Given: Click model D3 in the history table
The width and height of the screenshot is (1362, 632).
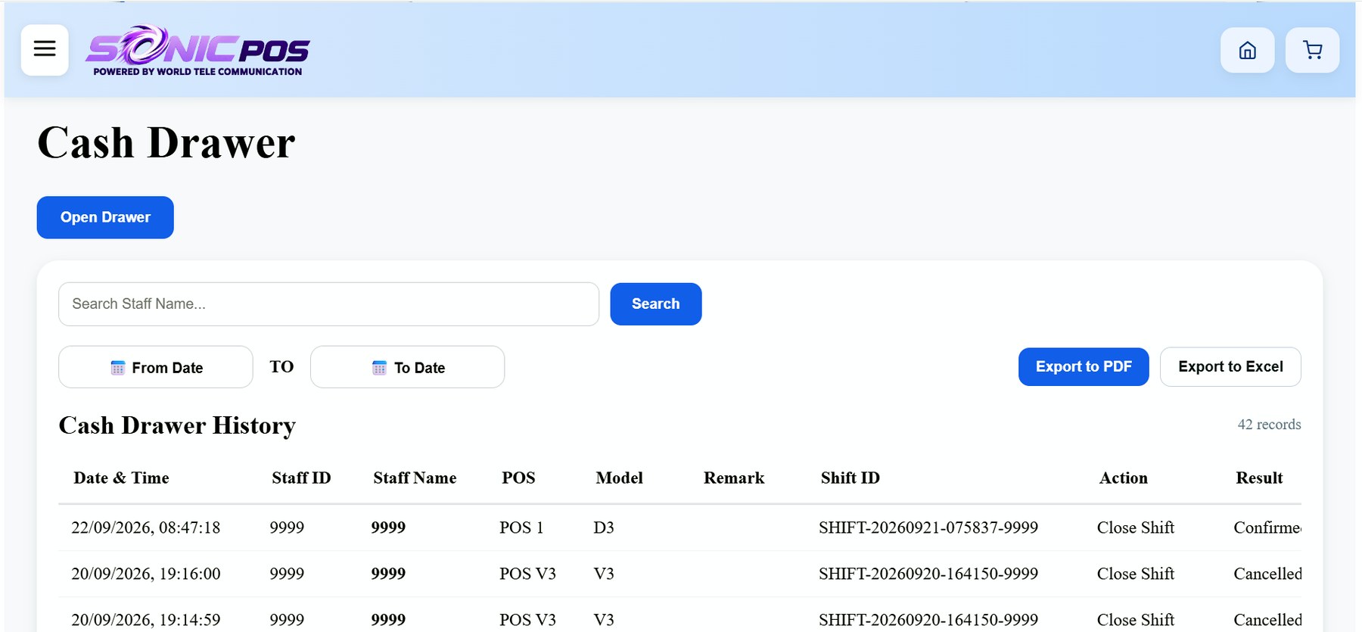Looking at the screenshot, I should point(604,528).
